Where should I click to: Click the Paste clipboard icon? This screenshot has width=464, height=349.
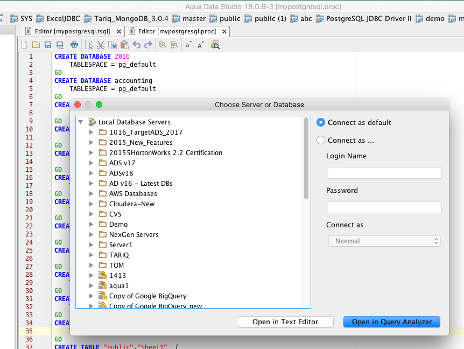pos(124,45)
